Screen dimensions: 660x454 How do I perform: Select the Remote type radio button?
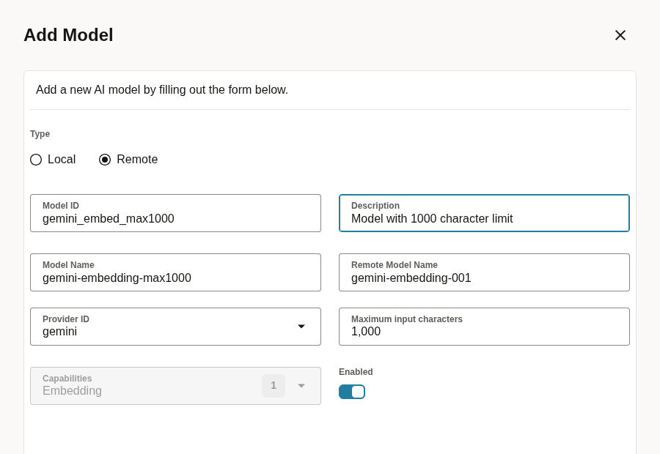pyautogui.click(x=105, y=160)
